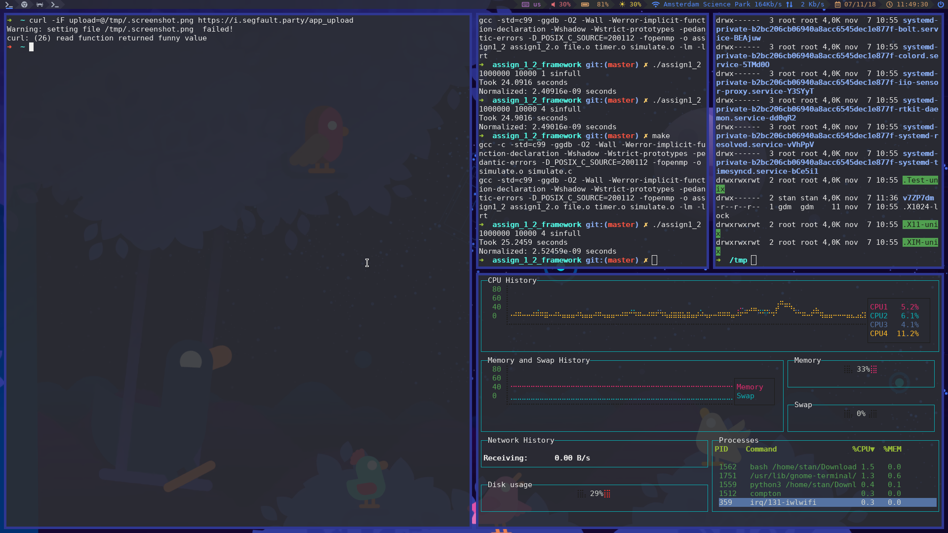Open the Chrome browser workspace
948x533 pixels.
tap(24, 4)
